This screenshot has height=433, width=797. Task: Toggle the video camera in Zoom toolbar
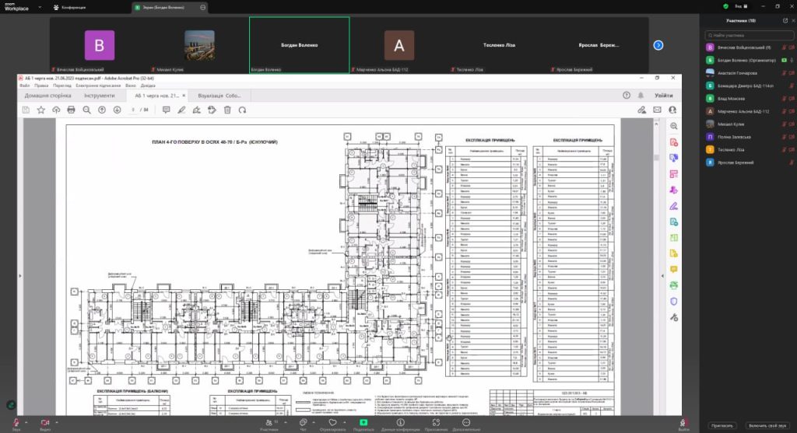pyautogui.click(x=44, y=423)
